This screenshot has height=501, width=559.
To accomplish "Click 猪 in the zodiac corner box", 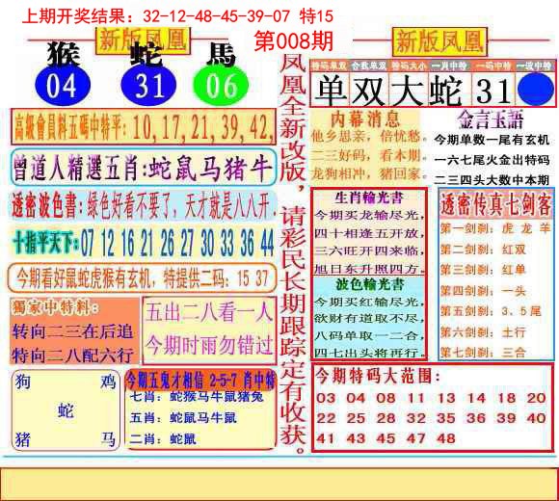I will (23, 439).
